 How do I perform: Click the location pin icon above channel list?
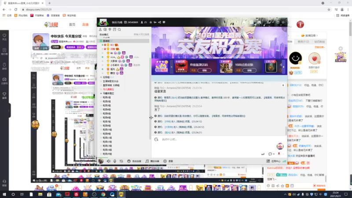click(x=110, y=29)
